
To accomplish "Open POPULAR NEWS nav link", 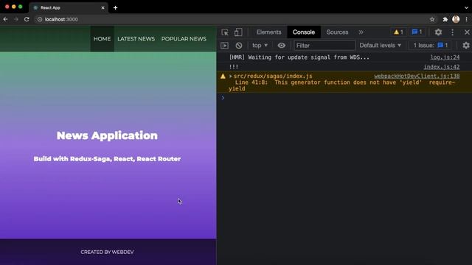I will click(184, 39).
